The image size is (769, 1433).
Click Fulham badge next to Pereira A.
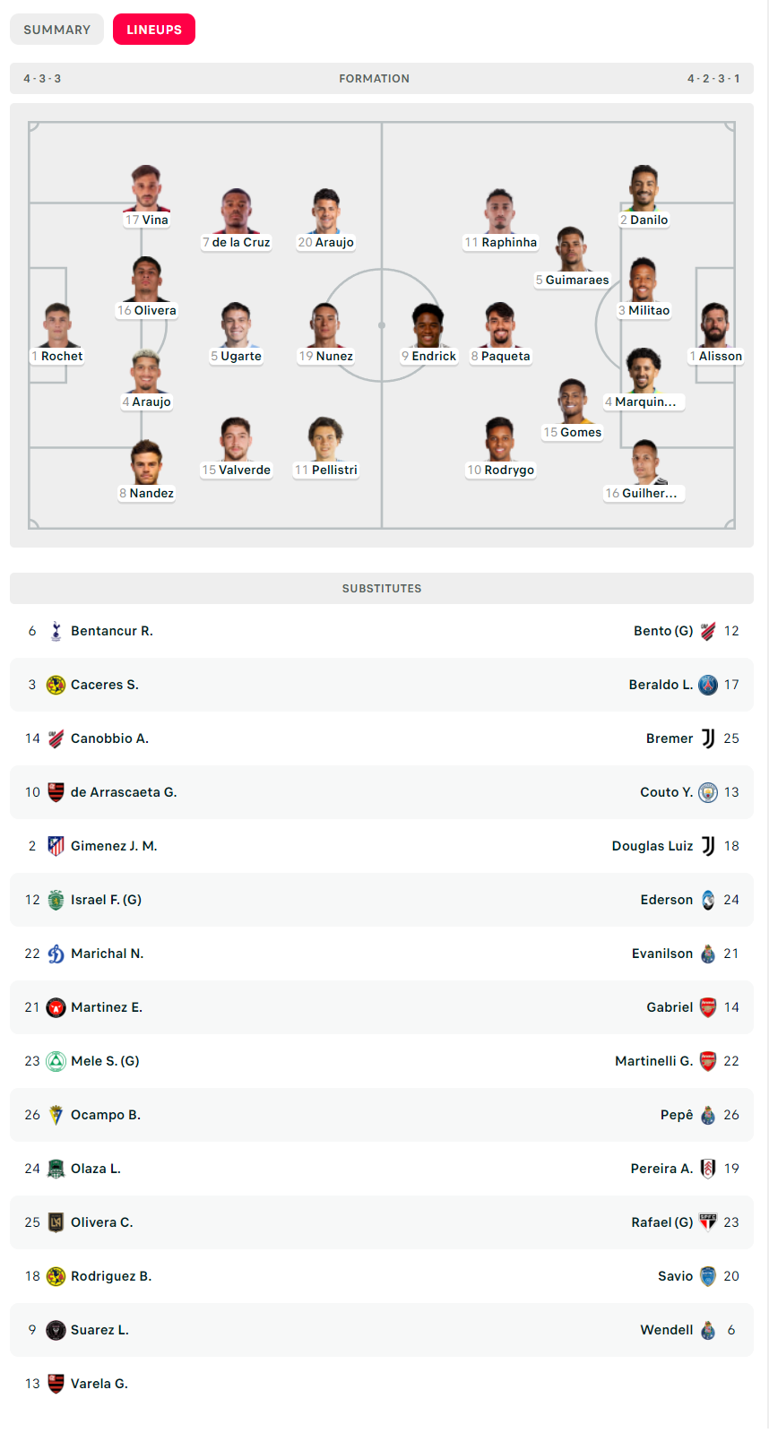tap(708, 1169)
